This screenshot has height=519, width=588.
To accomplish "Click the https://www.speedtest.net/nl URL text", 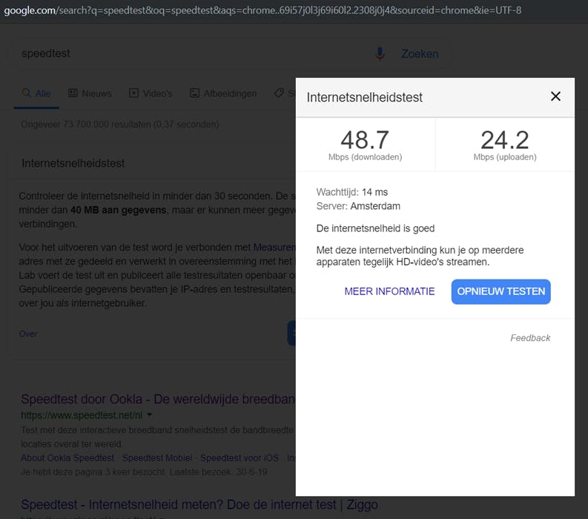I will (82, 415).
